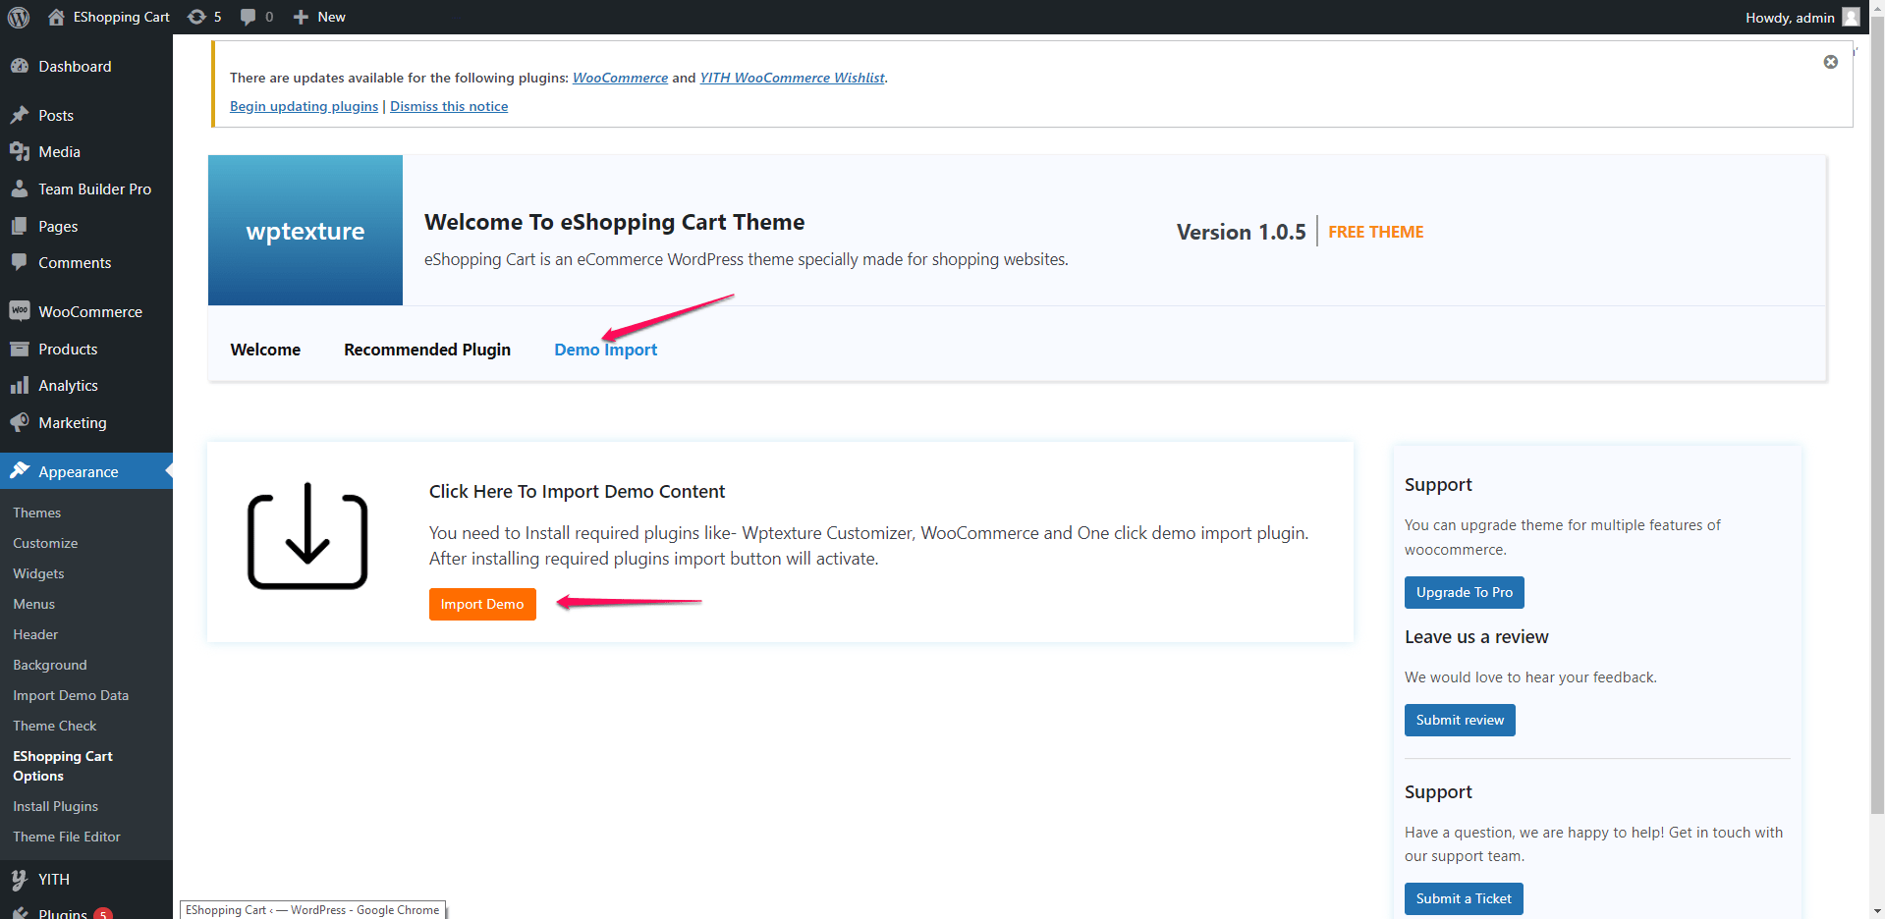Click the Upgrade To Pro button
Image resolution: width=1885 pixels, height=919 pixels.
pyautogui.click(x=1465, y=592)
